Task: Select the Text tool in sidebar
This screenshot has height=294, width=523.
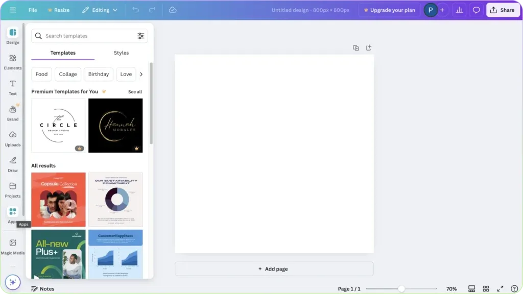Action: (12, 87)
